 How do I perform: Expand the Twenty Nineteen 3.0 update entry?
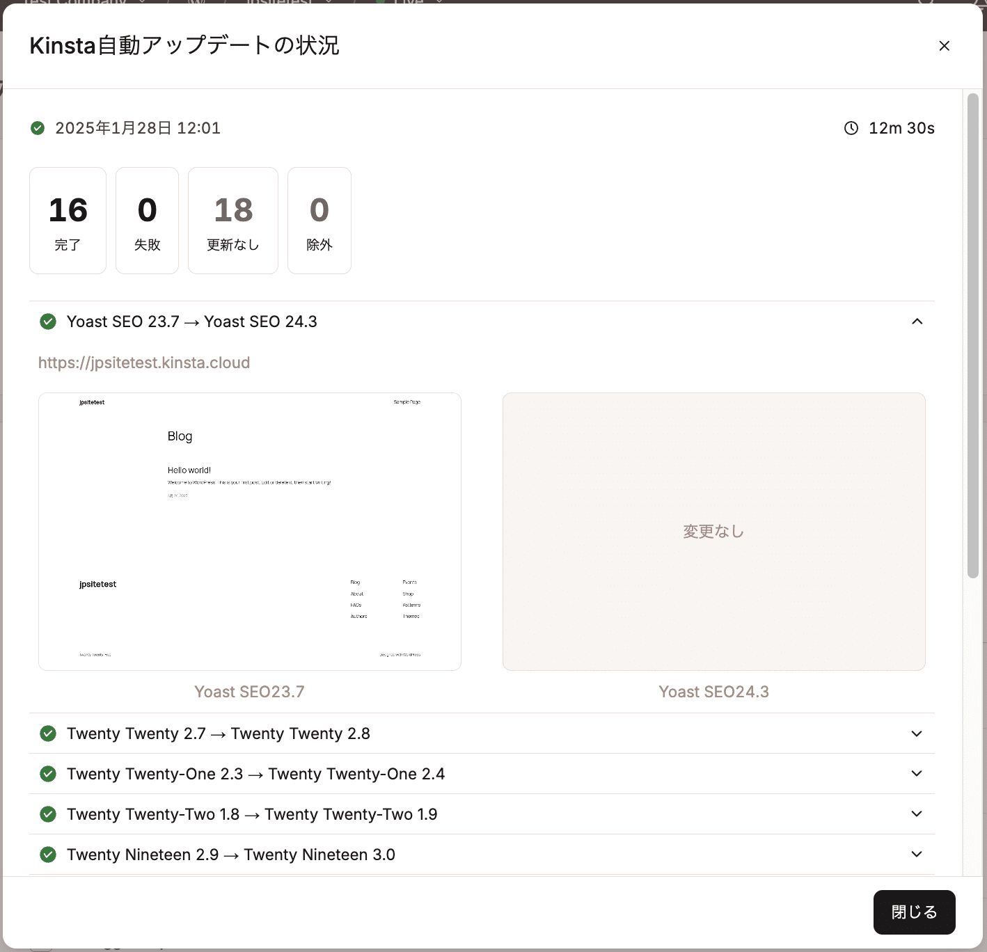coord(917,855)
